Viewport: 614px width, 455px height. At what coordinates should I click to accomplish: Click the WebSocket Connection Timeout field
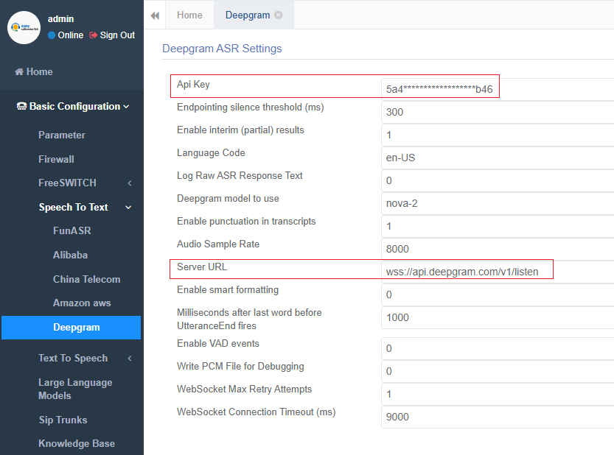pos(498,417)
